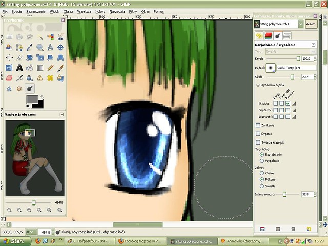Enable Losowość Rozmiar checkbox

[288, 117]
